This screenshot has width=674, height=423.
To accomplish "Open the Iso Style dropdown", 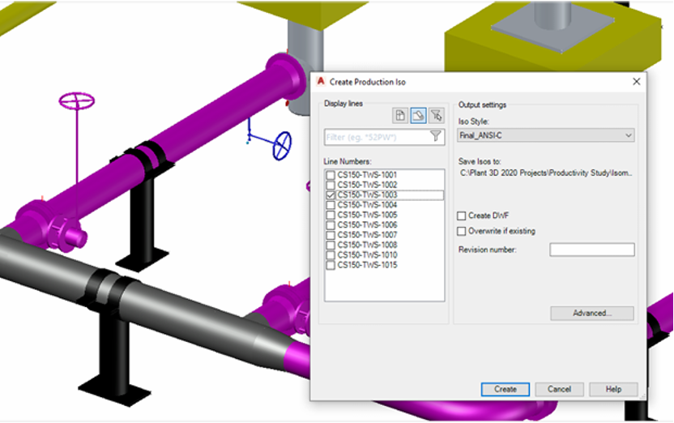I will [546, 135].
